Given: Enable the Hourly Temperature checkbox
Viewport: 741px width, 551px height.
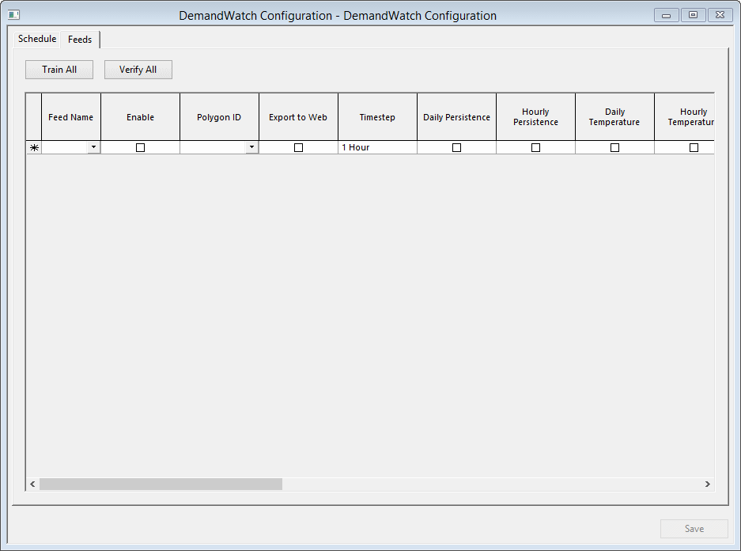Looking at the screenshot, I should point(694,146).
